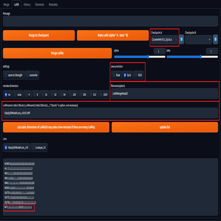Adjust the beta slider handle
This screenshot has width=221, height=221.
(x=200, y=57)
